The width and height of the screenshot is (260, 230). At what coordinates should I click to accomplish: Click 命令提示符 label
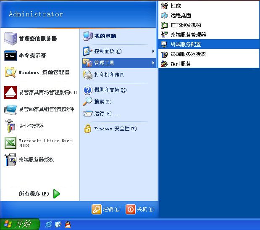[x=32, y=56]
